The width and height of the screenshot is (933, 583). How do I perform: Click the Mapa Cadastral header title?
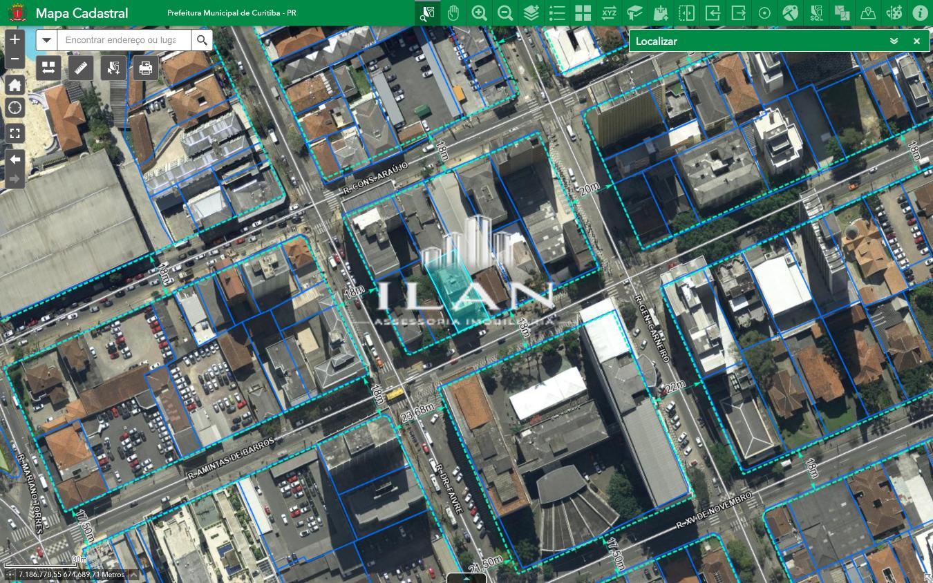pos(82,13)
